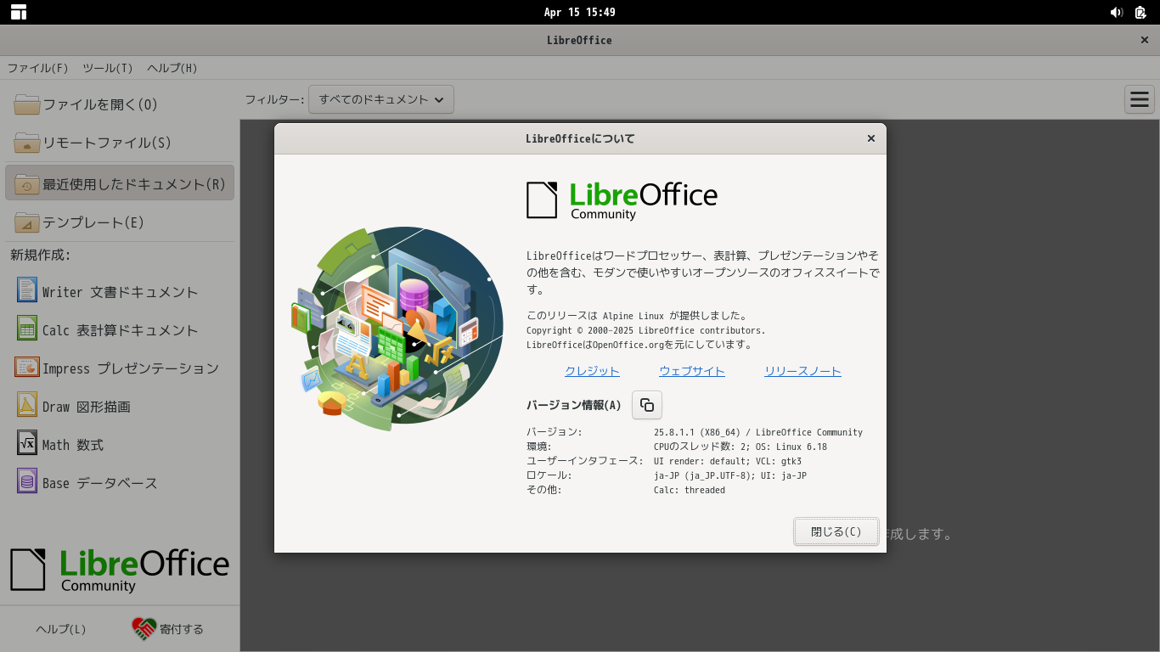
Task: Click the battery clipboard icon in top bar
Action: [1140, 12]
